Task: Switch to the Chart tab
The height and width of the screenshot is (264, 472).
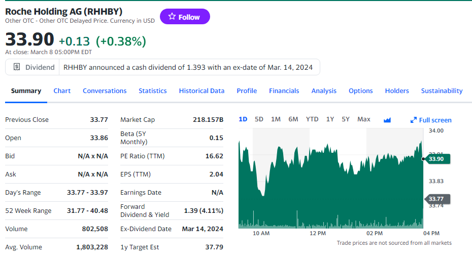Action: (x=62, y=91)
